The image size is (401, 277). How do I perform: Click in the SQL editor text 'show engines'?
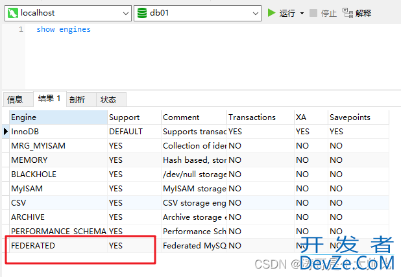[64, 29]
